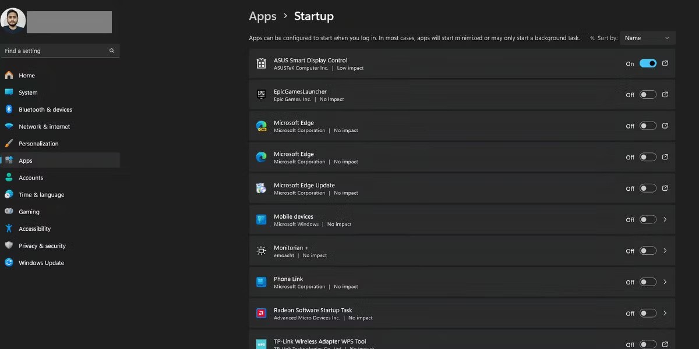Open external link icon for Microsoft Edge Update

pos(665,188)
